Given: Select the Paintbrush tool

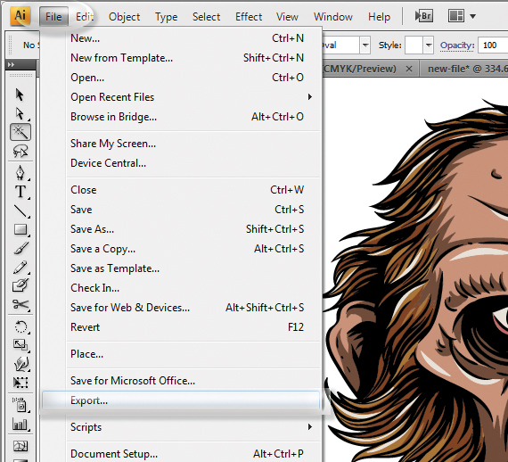Looking at the screenshot, I should pyautogui.click(x=21, y=248).
